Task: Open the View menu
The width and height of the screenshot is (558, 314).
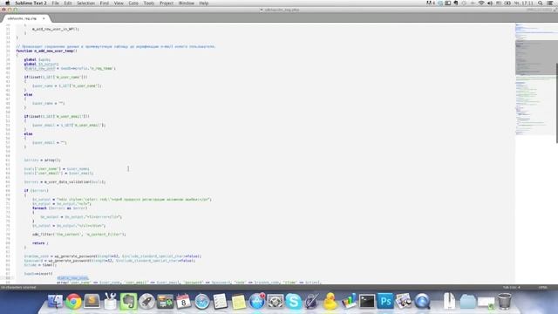Action: [x=119, y=3]
